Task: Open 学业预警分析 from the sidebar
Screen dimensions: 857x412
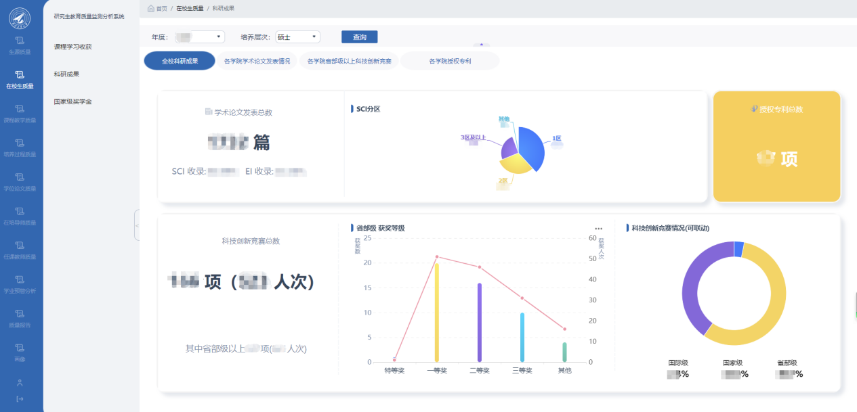Action: [x=19, y=283]
